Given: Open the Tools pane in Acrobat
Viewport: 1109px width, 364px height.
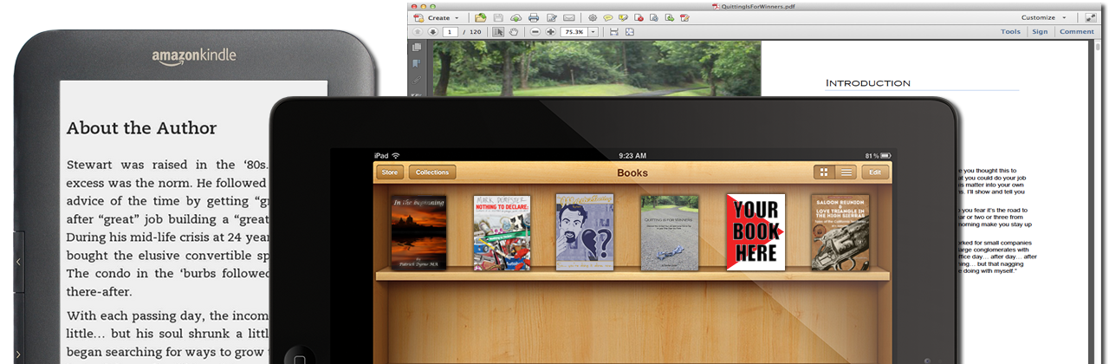Looking at the screenshot, I should [1010, 32].
